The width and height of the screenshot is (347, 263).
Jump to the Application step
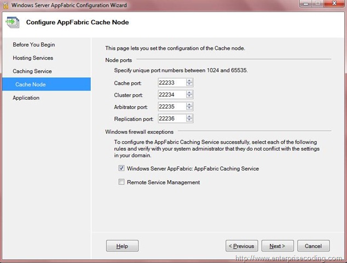[26, 98]
